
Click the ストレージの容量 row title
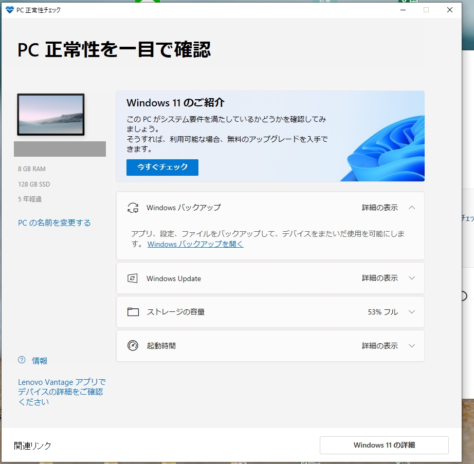tap(176, 312)
